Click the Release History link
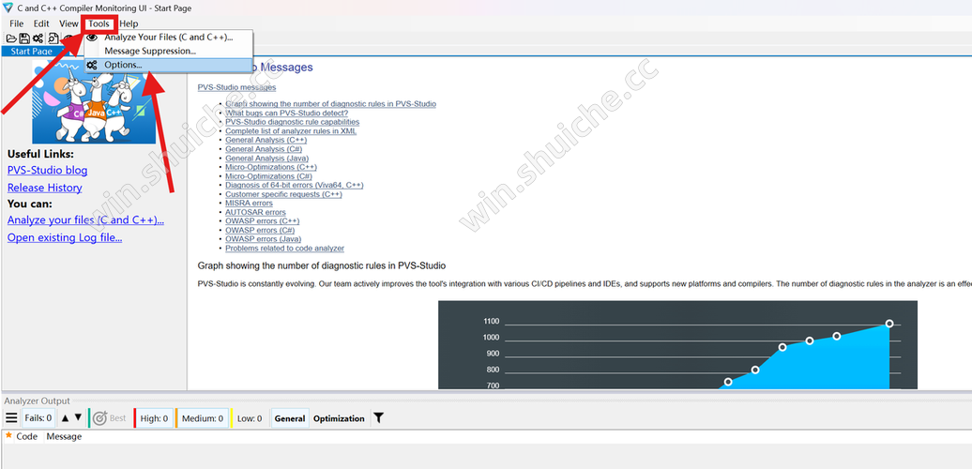972x469 pixels. click(x=44, y=188)
